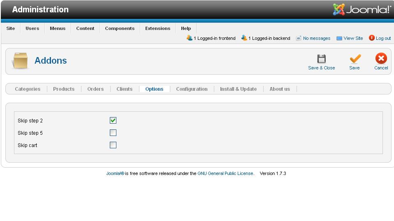This screenshot has height=221, width=394.
Task: Tick the Skip cart checkbox
Action: [x=113, y=145]
